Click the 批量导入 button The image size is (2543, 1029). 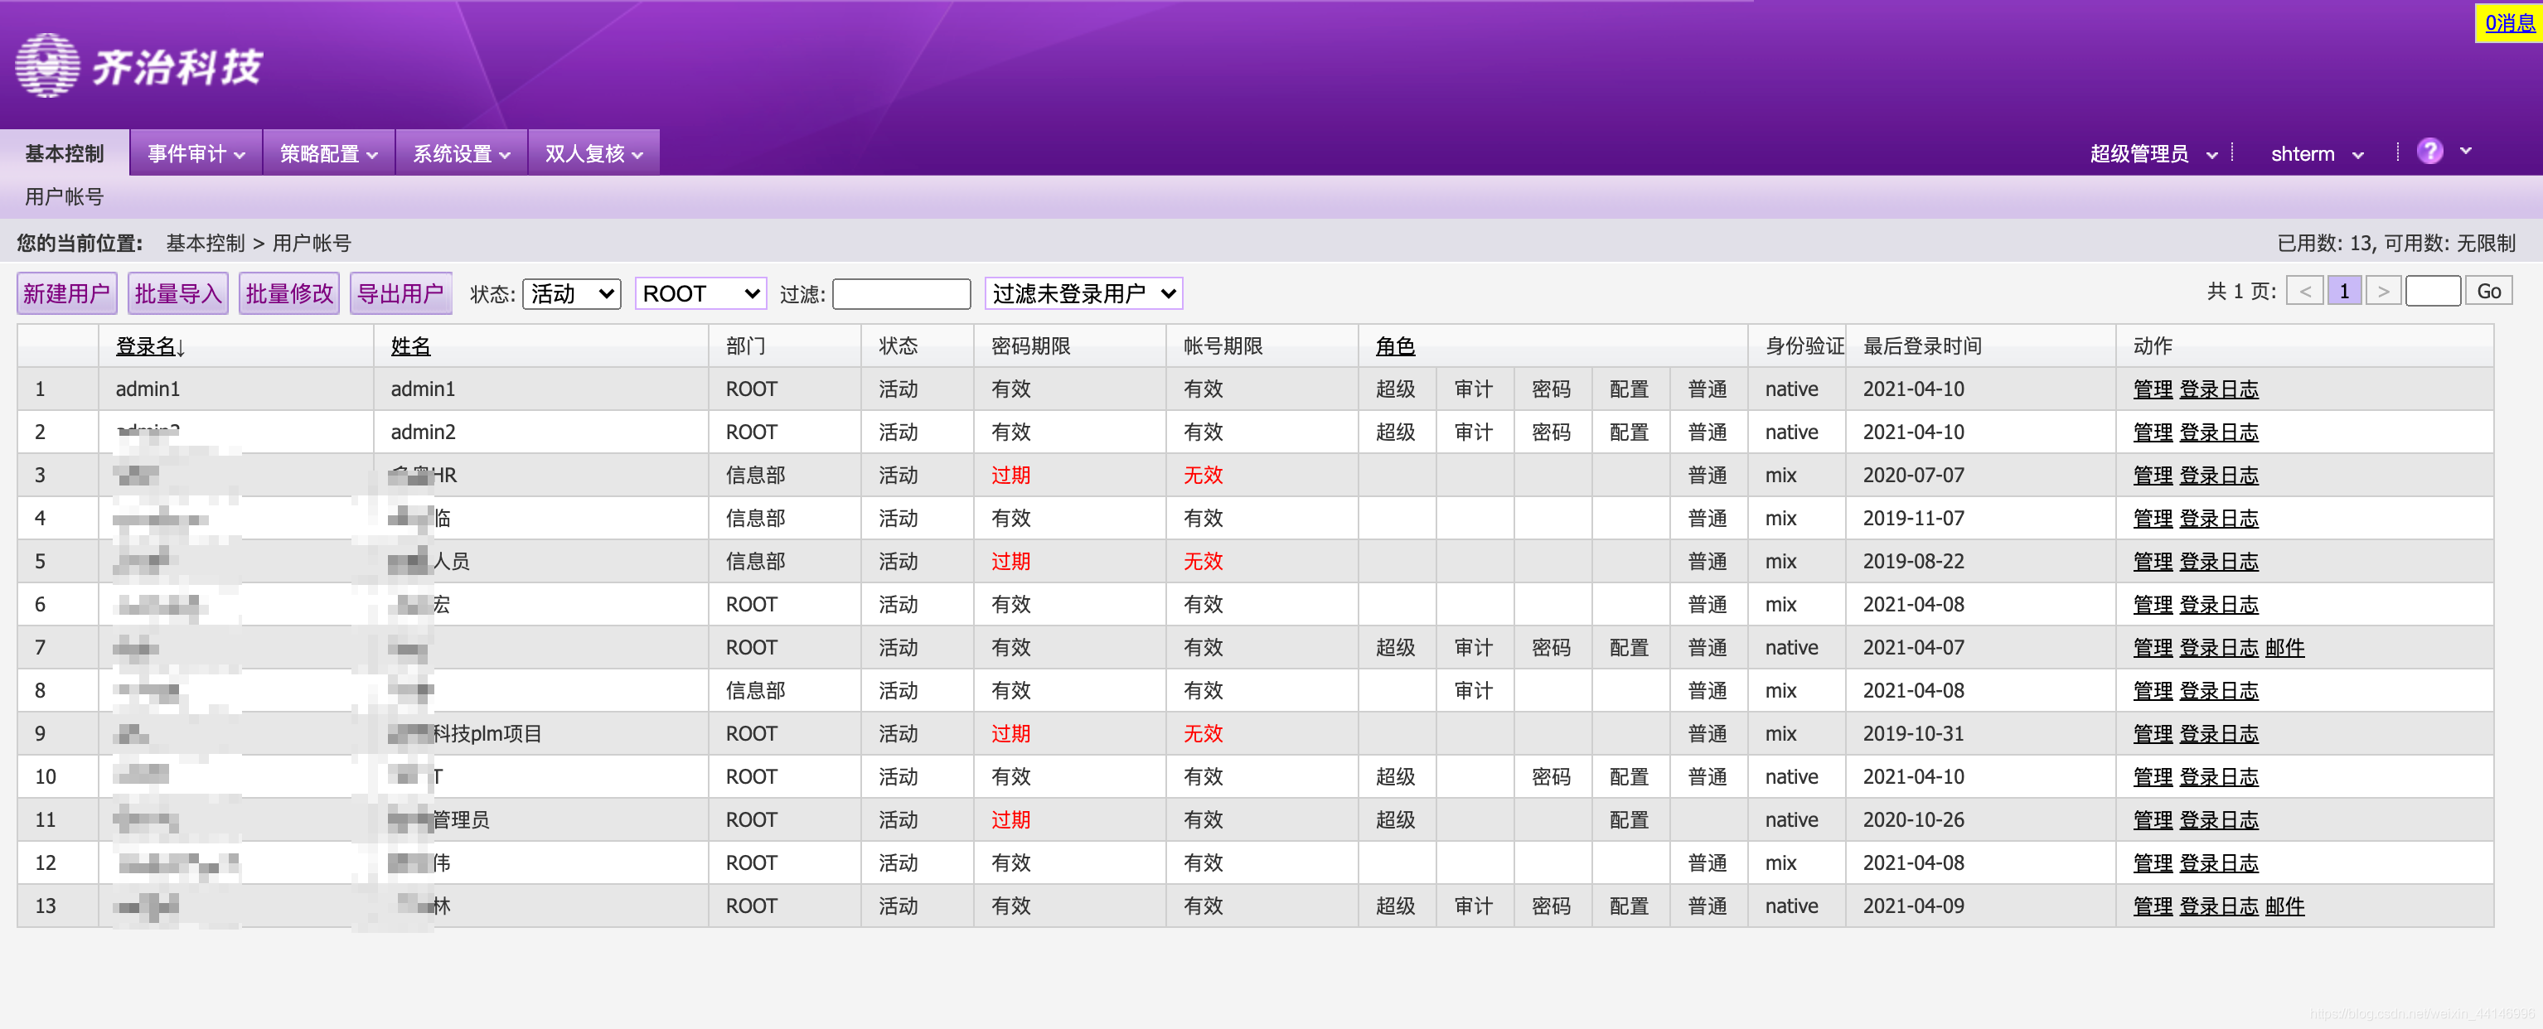coord(177,293)
